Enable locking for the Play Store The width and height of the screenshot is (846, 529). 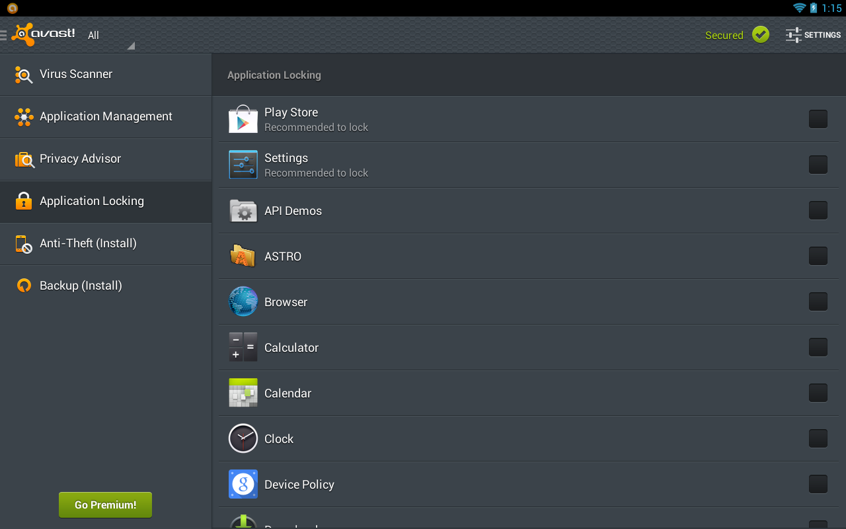pyautogui.click(x=818, y=119)
